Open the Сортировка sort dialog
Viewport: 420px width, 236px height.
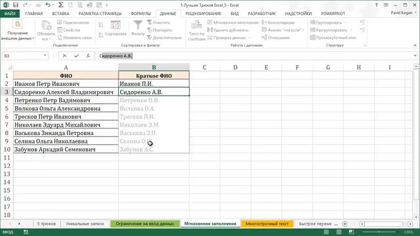tap(115, 28)
